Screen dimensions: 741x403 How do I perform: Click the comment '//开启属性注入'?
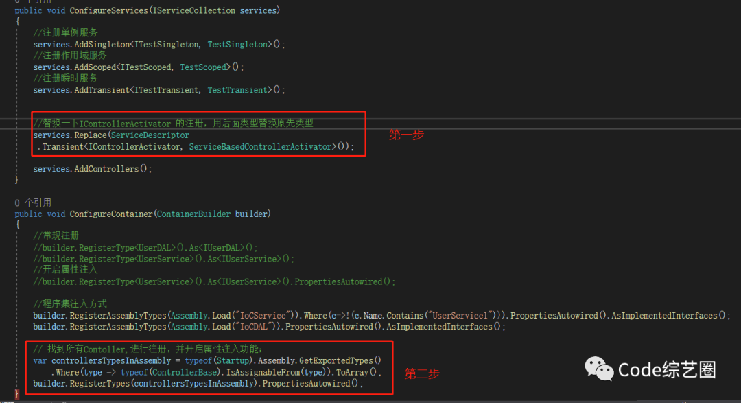coord(65,270)
